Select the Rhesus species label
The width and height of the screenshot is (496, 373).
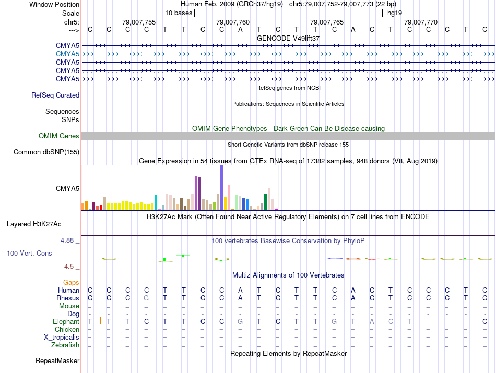(x=68, y=298)
